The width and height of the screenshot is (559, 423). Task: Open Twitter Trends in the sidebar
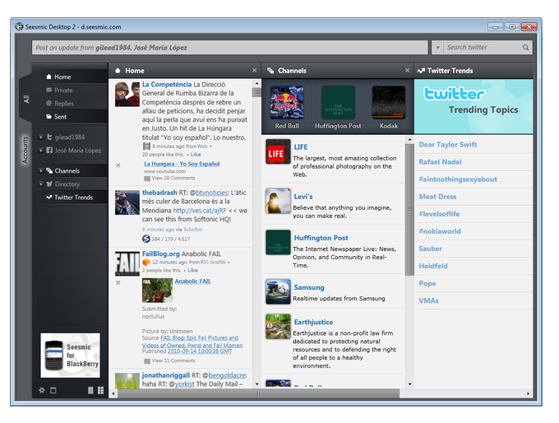coord(72,197)
